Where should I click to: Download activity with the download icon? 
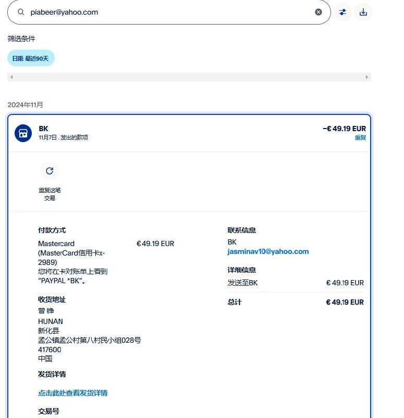coord(363,12)
